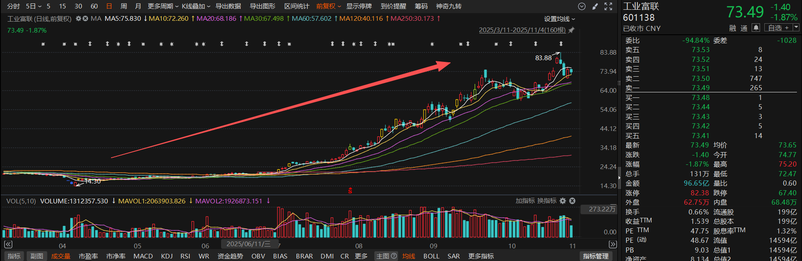Select the MACD indicator tab
802x261 pixels.
(143, 256)
